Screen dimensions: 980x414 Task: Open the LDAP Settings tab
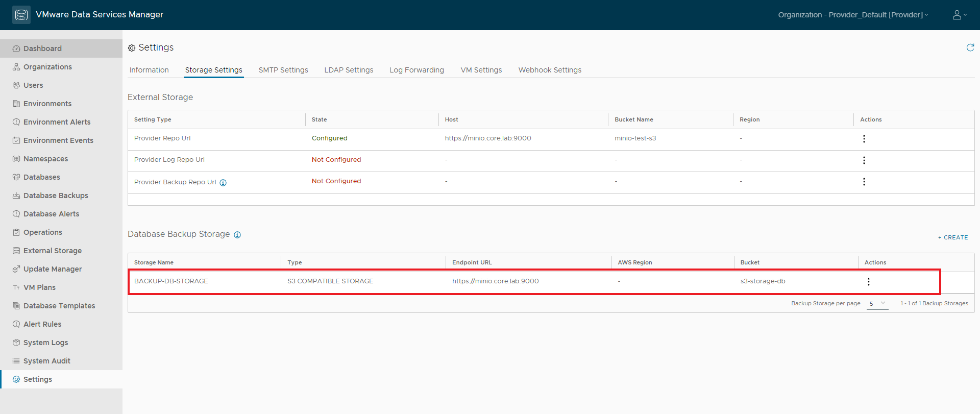click(x=349, y=70)
